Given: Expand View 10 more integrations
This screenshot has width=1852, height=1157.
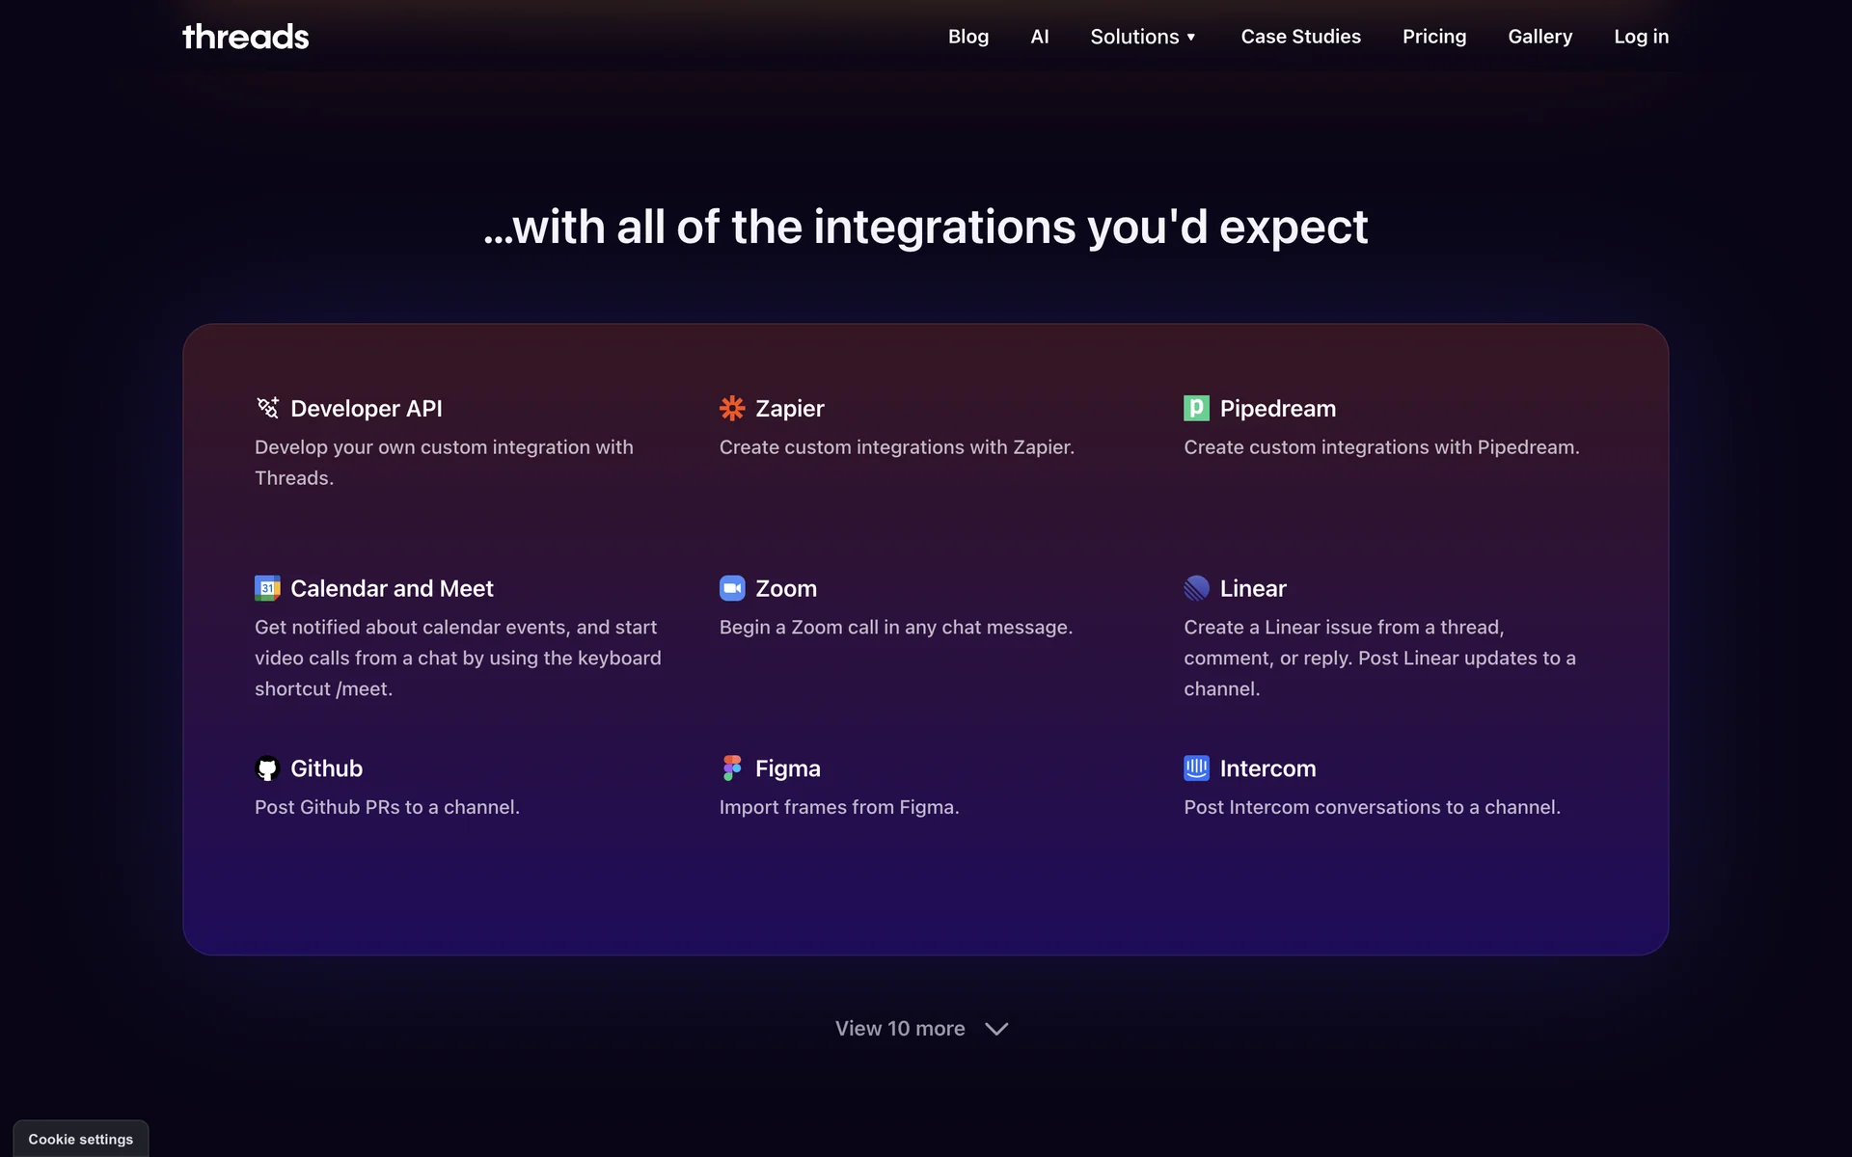Looking at the screenshot, I should pos(900,1029).
